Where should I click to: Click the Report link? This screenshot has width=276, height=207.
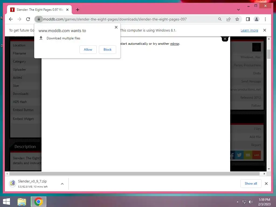256,145
